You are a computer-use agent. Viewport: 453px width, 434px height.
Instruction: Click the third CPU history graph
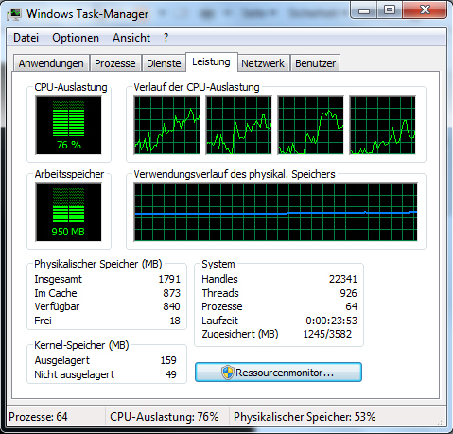pyautogui.click(x=310, y=126)
